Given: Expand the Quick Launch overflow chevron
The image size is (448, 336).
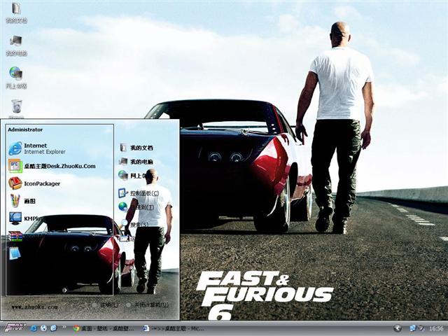Looking at the screenshot, I should (x=64, y=326).
